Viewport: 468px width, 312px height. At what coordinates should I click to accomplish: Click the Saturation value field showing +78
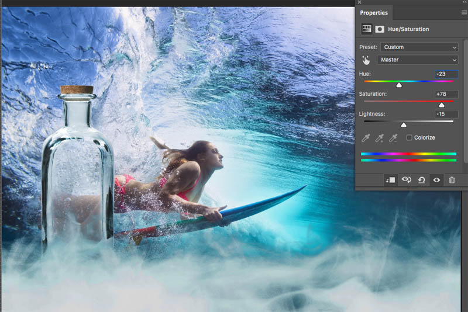click(x=446, y=94)
